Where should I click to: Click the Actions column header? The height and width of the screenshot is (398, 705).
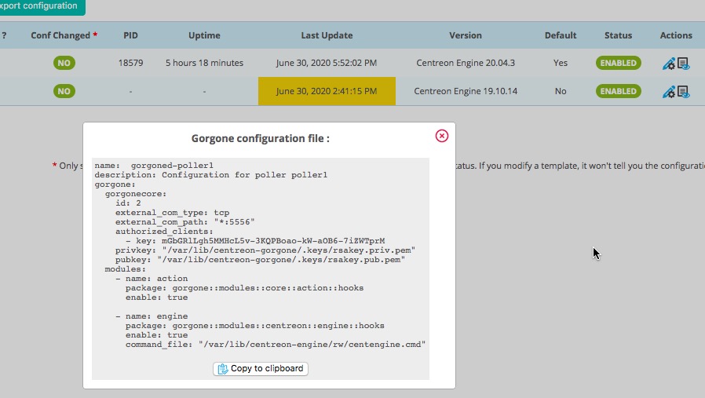[x=676, y=35]
